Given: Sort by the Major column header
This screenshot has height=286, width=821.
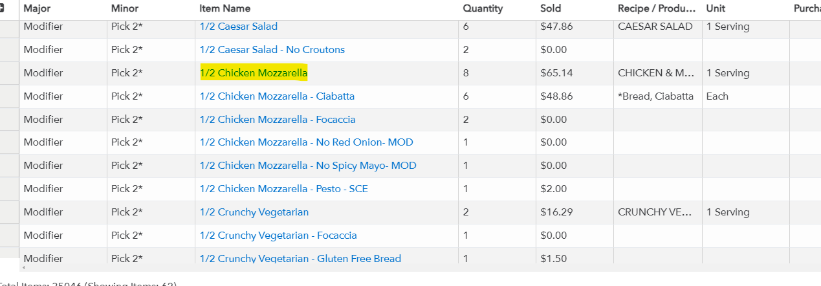Looking at the screenshot, I should pyautogui.click(x=37, y=8).
